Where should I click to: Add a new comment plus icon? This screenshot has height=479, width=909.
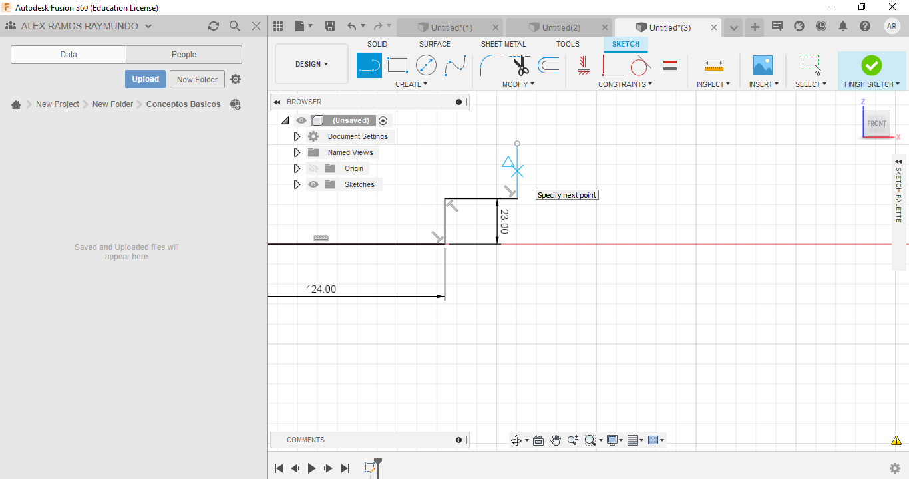[x=458, y=440]
